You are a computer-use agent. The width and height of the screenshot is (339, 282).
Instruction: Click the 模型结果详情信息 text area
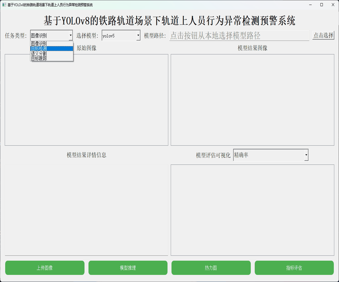point(86,210)
